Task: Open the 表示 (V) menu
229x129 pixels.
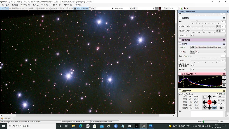Action: tap(35, 5)
